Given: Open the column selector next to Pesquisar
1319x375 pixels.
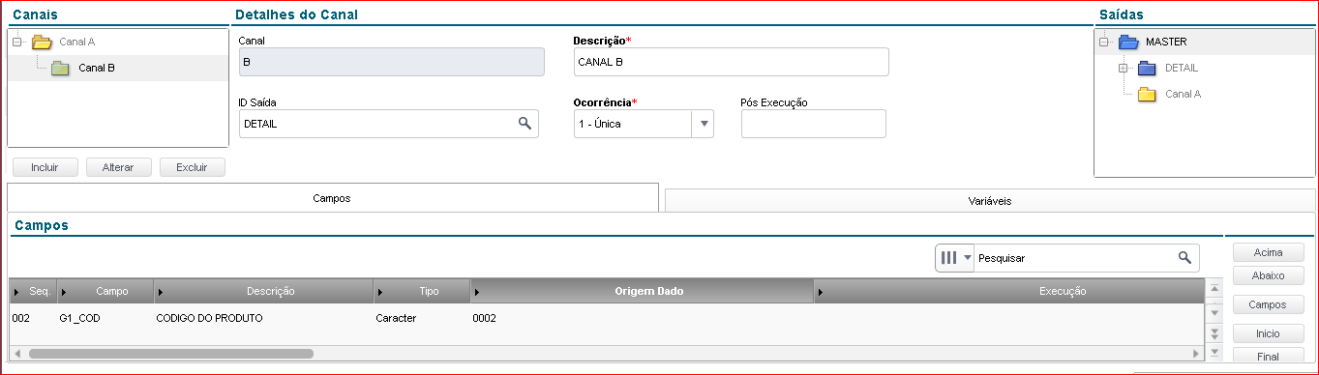Looking at the screenshot, I should [x=955, y=258].
